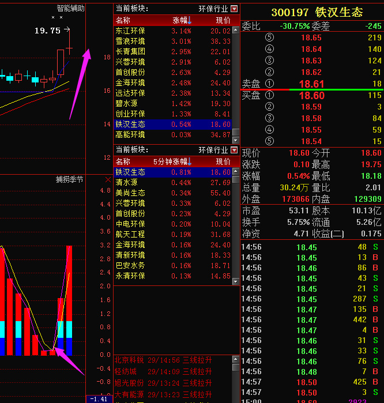Select 兴蓉环境 row in 5分钟涨幅 list
This screenshot has height=403, width=384.
click(x=173, y=204)
